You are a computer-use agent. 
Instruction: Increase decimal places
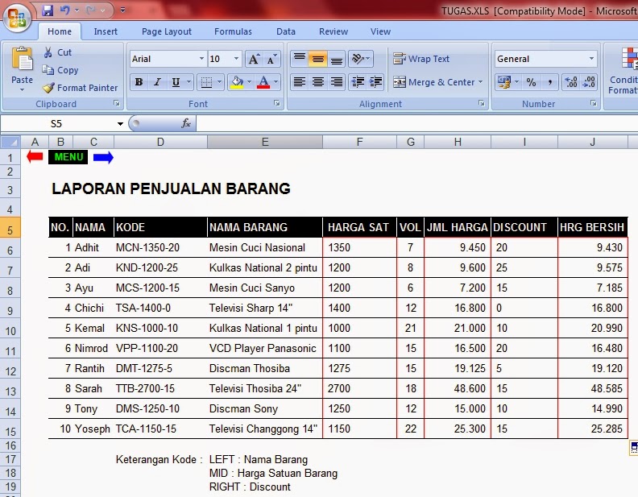click(x=571, y=82)
